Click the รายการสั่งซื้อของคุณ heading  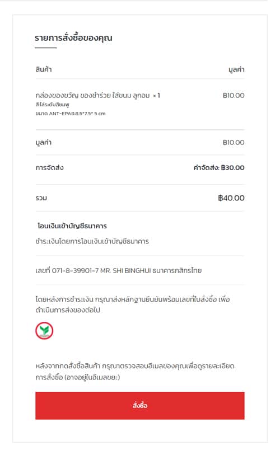73,38
